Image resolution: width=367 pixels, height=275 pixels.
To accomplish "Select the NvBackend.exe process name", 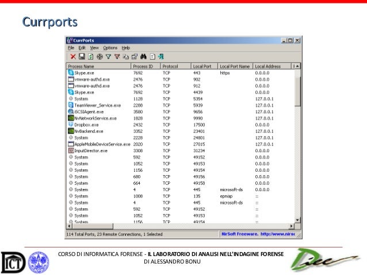I will coord(89,131).
